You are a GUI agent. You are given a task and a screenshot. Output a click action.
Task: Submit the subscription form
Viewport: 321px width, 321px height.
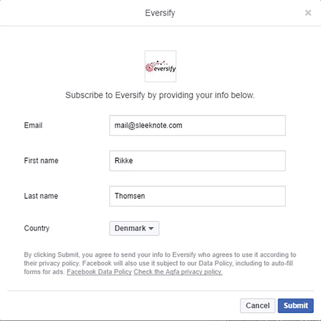(296, 305)
